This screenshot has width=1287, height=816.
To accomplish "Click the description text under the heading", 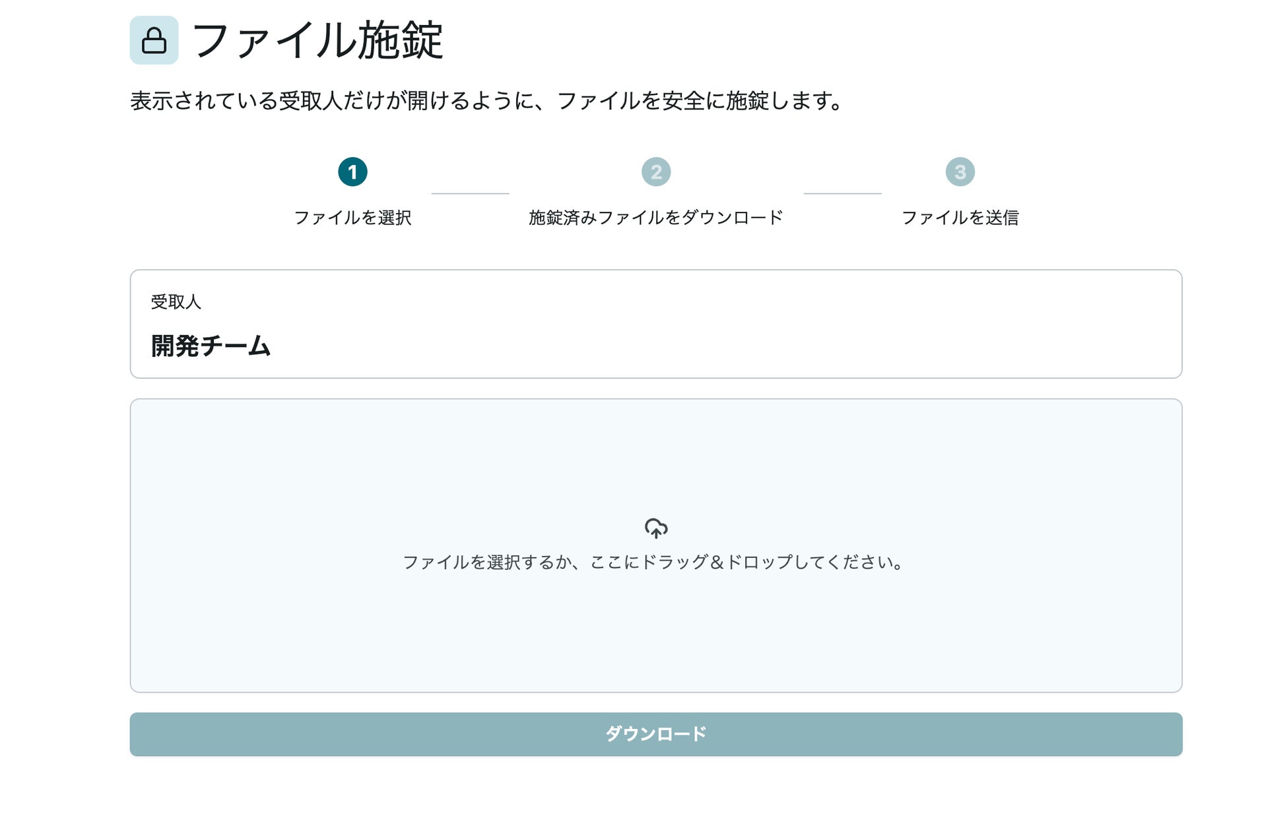I will 488,101.
